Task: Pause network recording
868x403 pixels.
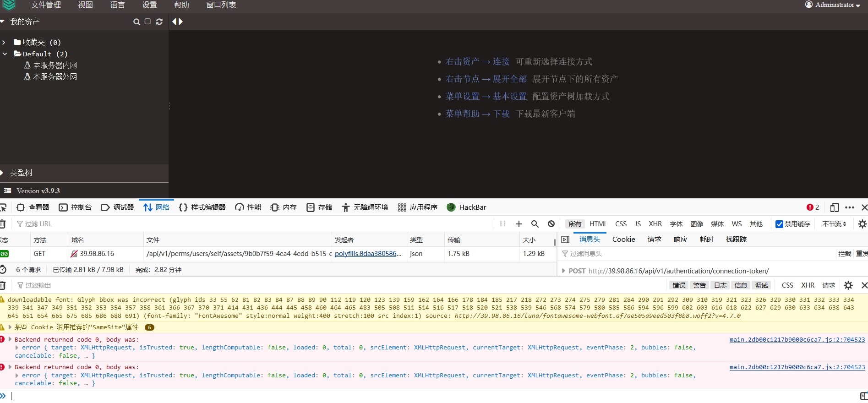Action: [x=503, y=224]
